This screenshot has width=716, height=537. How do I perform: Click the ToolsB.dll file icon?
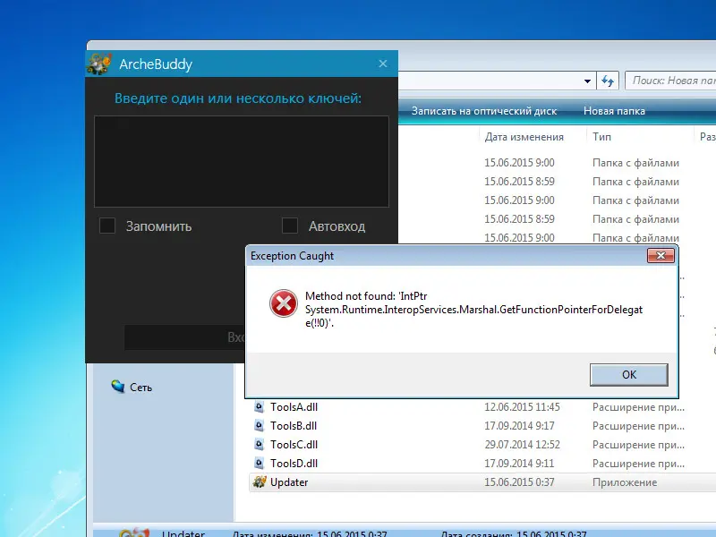click(260, 426)
